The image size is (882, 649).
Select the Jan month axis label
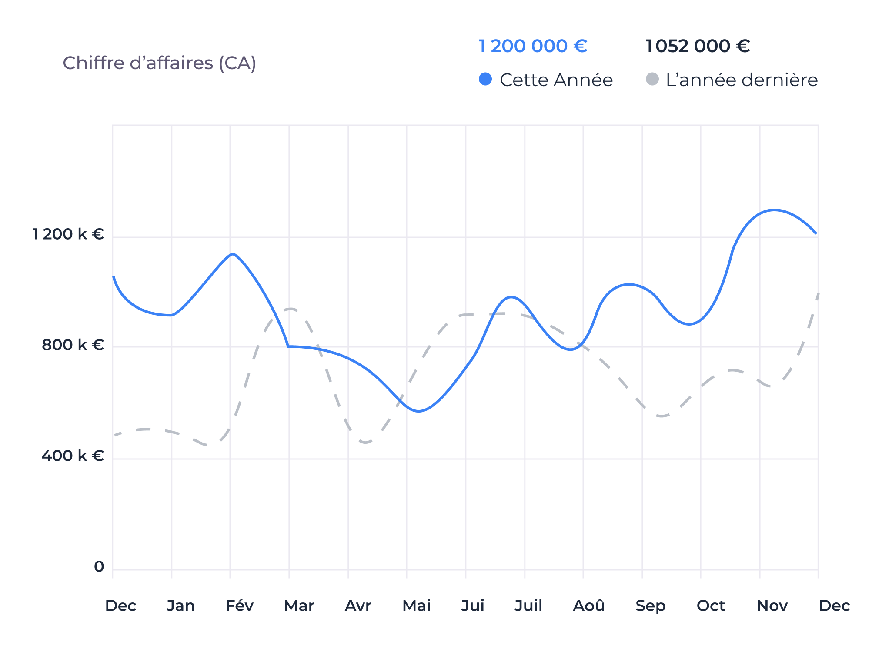(180, 606)
